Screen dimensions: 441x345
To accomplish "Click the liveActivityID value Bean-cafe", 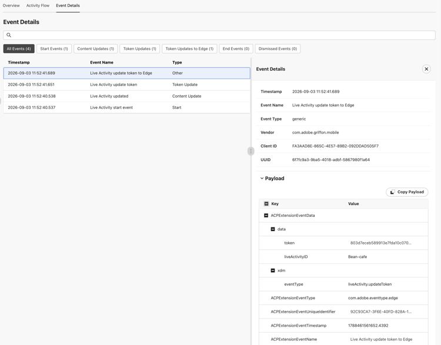I will point(357,257).
